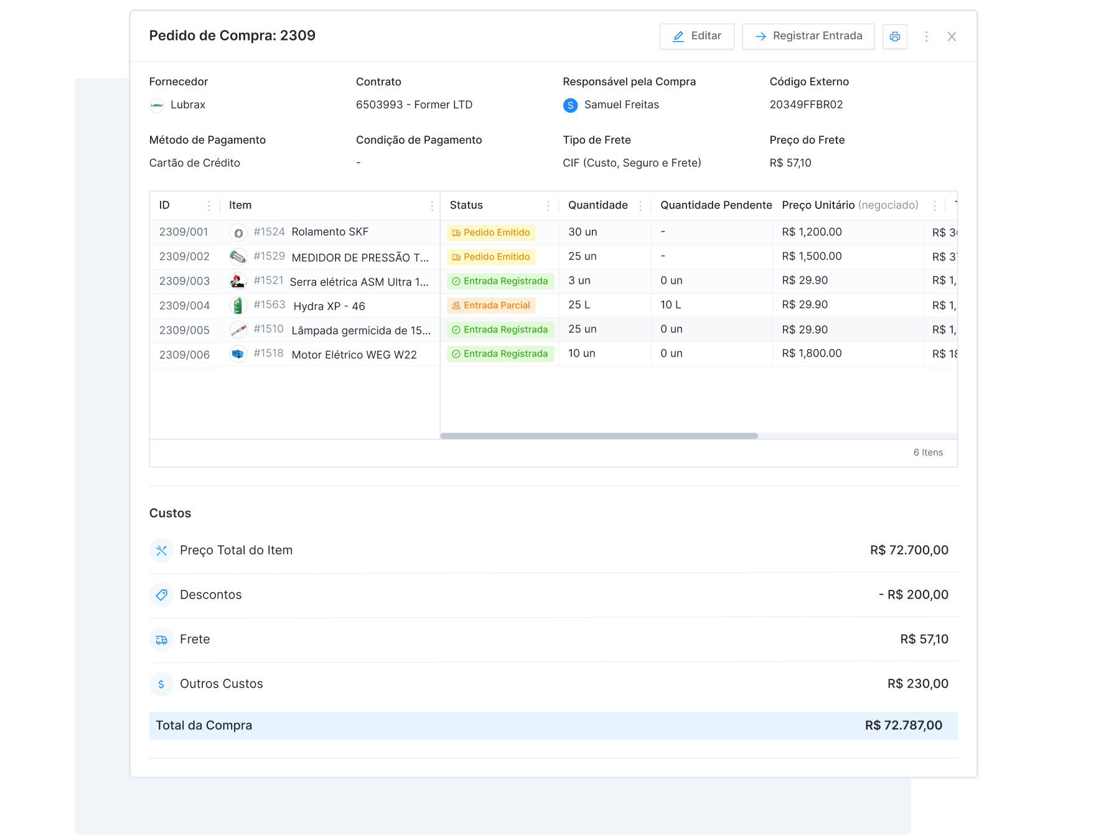Click the Descontos tag icon
This screenshot has width=1096, height=840.
tap(161, 595)
